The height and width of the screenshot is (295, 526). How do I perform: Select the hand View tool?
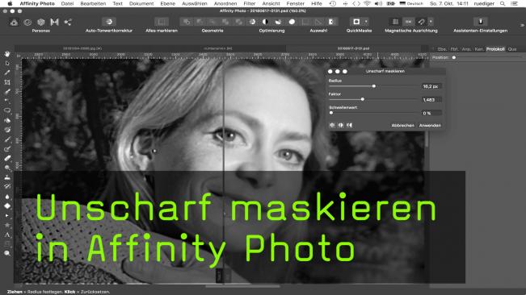pos(7,54)
